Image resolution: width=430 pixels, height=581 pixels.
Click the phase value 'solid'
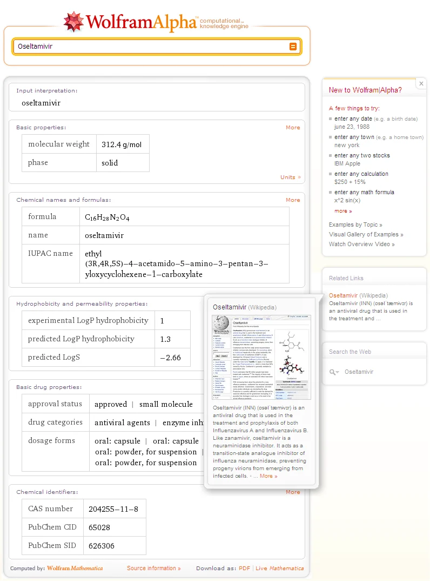pos(110,163)
